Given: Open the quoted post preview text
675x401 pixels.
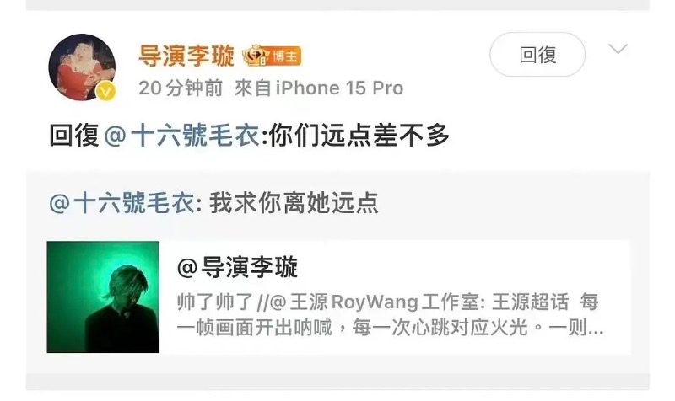Looking at the screenshot, I should pyautogui.click(x=390, y=314).
